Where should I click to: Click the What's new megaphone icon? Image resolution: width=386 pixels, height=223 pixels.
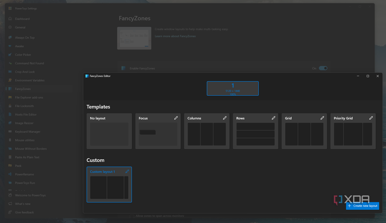10,204
